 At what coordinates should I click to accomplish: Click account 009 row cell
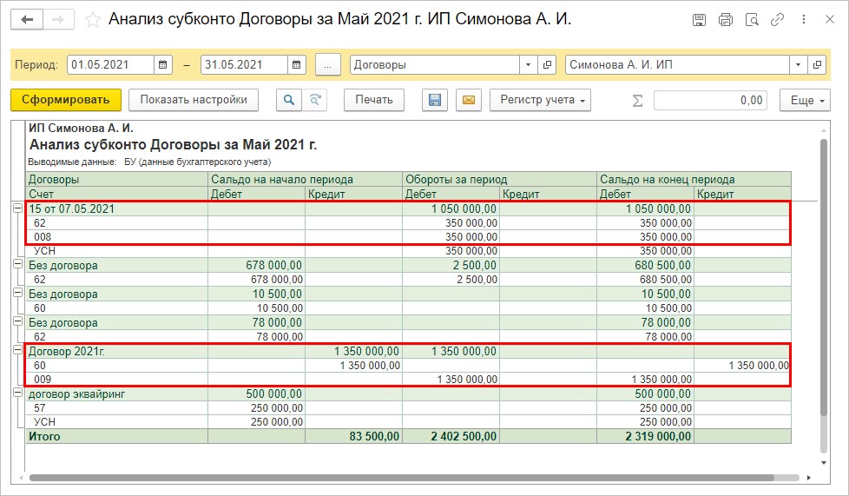(117, 380)
